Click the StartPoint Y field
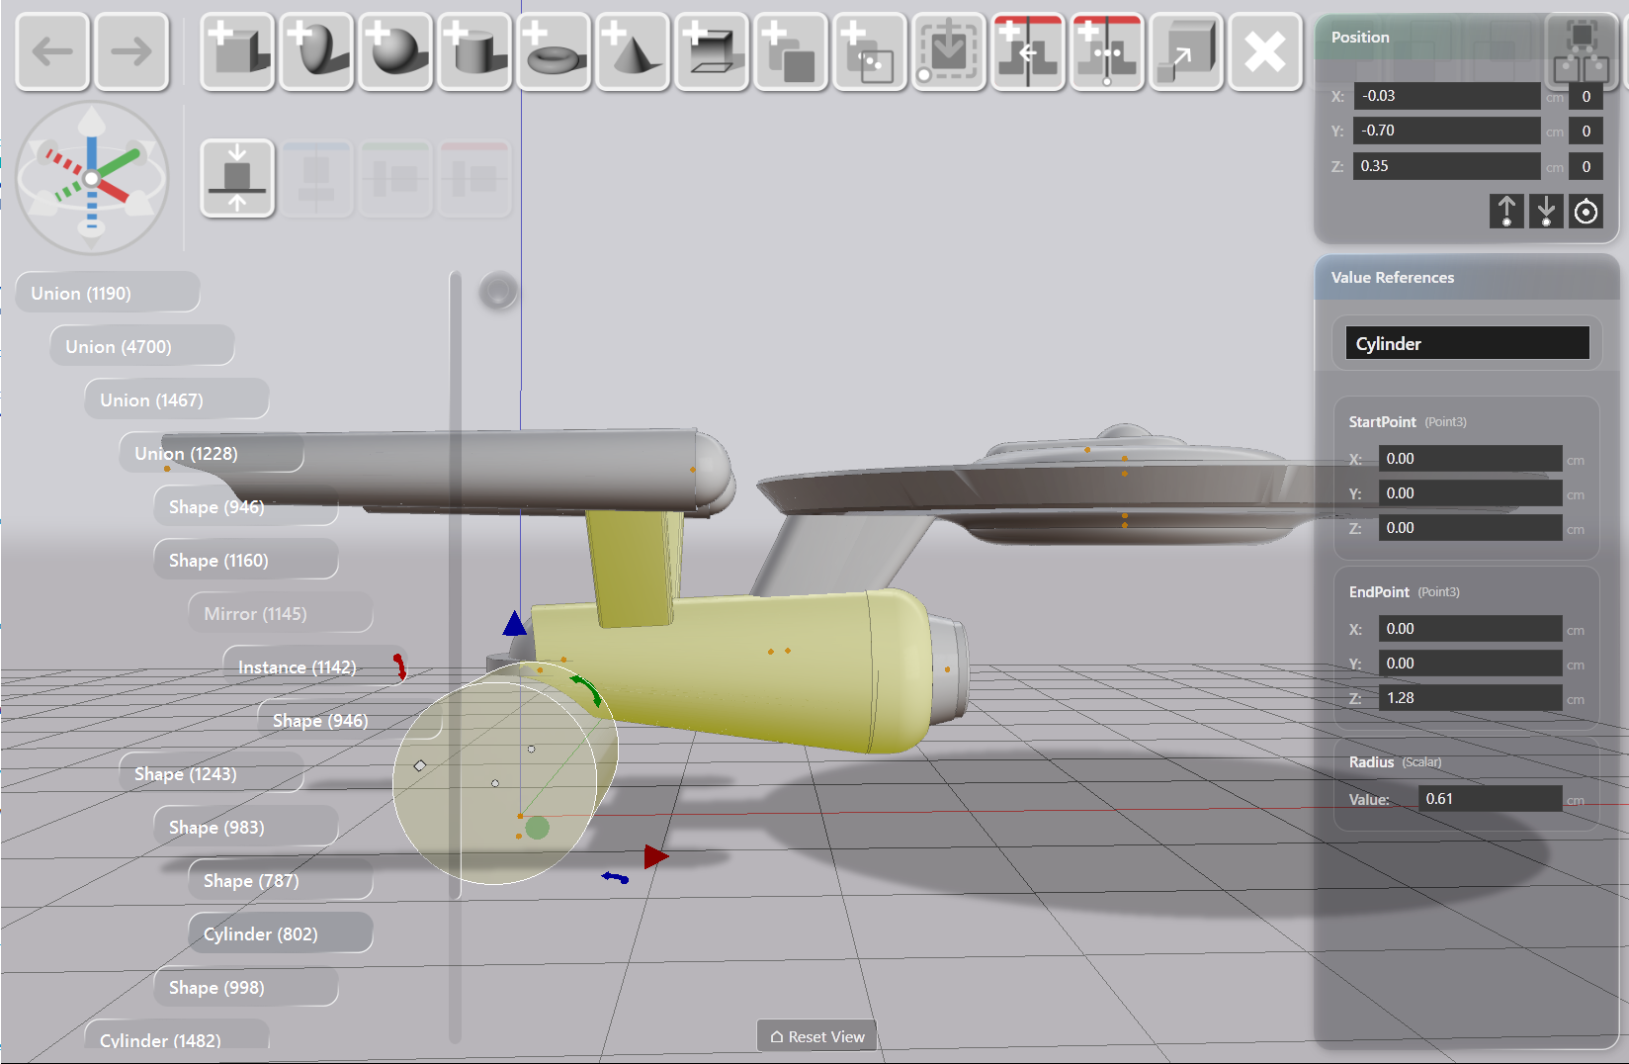Viewport: 1629px width, 1064px height. coord(1470,493)
